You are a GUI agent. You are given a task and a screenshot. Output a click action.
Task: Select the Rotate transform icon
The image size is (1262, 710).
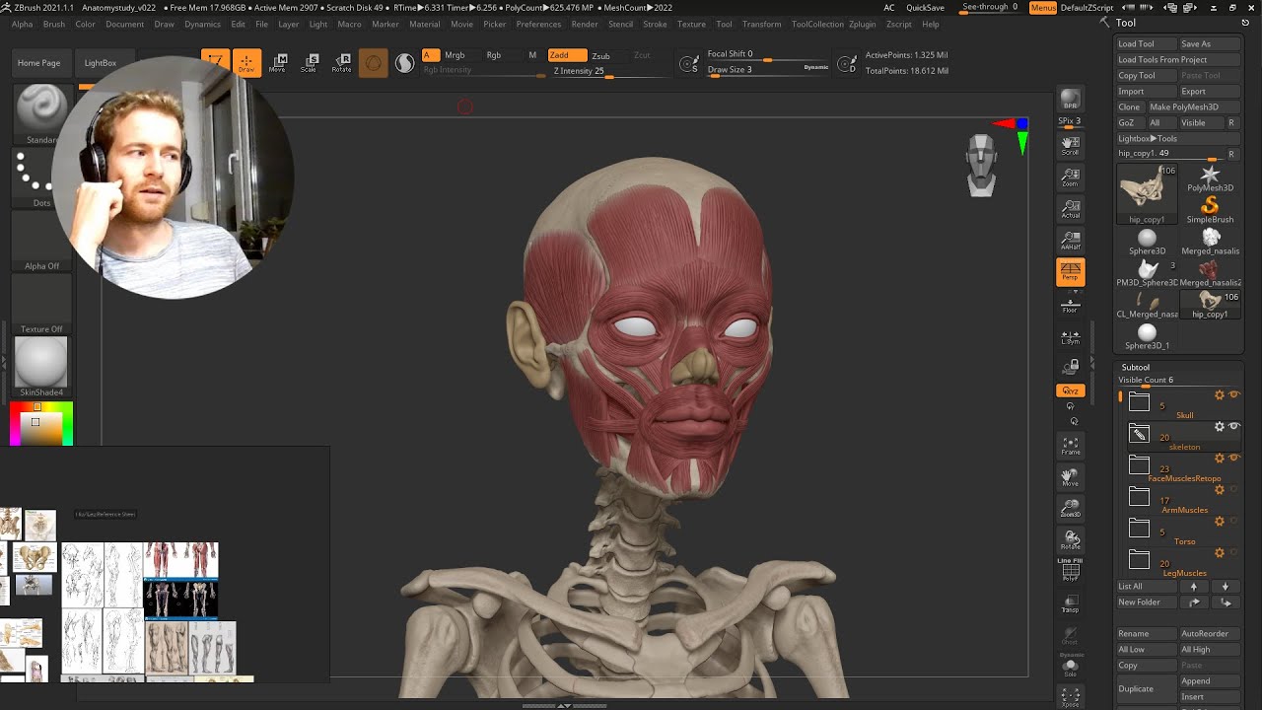click(x=341, y=63)
